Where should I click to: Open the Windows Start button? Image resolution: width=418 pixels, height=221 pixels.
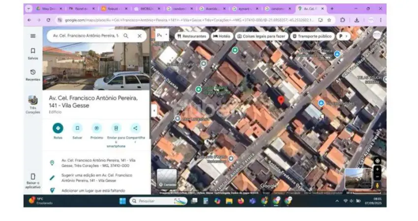[122, 201]
